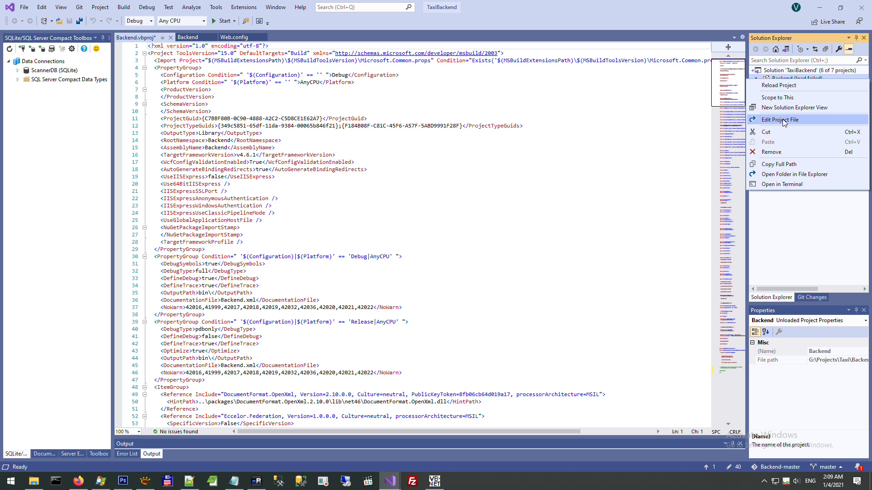This screenshot has height=490, width=872.
Task: Open the msbuild schema URL link
Action: pyautogui.click(x=416, y=53)
